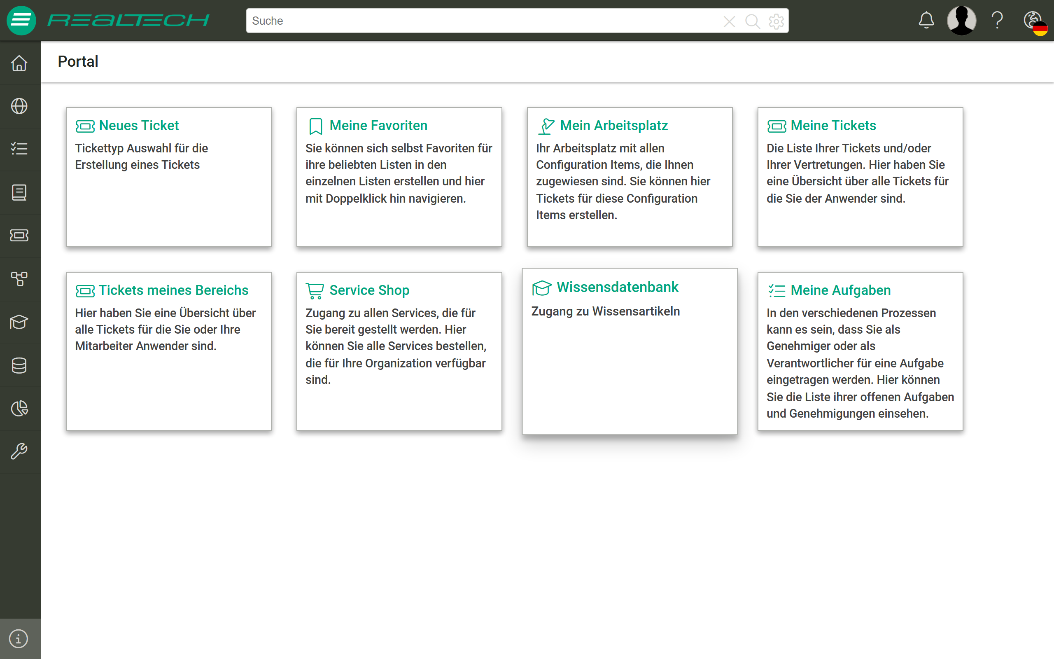This screenshot has width=1054, height=659.
Task: Click the REALTECH logo
Action: pyautogui.click(x=128, y=21)
